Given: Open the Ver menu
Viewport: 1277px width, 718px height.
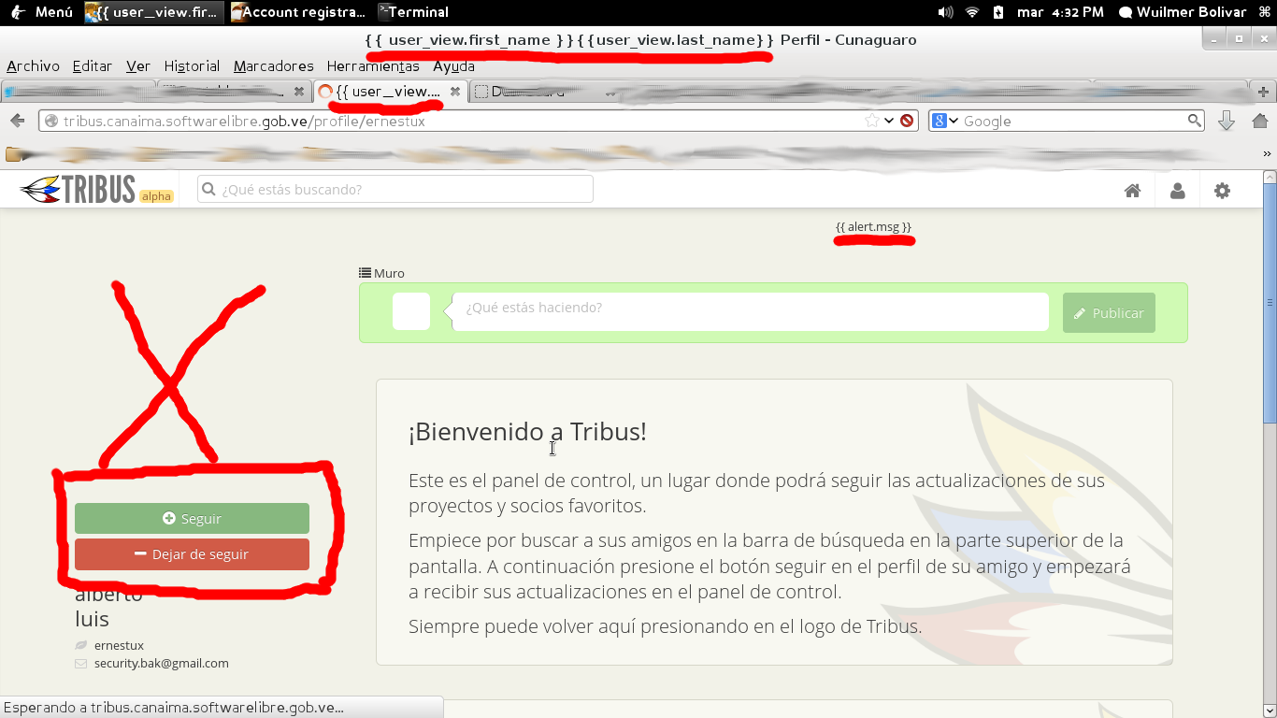Looking at the screenshot, I should click(138, 66).
